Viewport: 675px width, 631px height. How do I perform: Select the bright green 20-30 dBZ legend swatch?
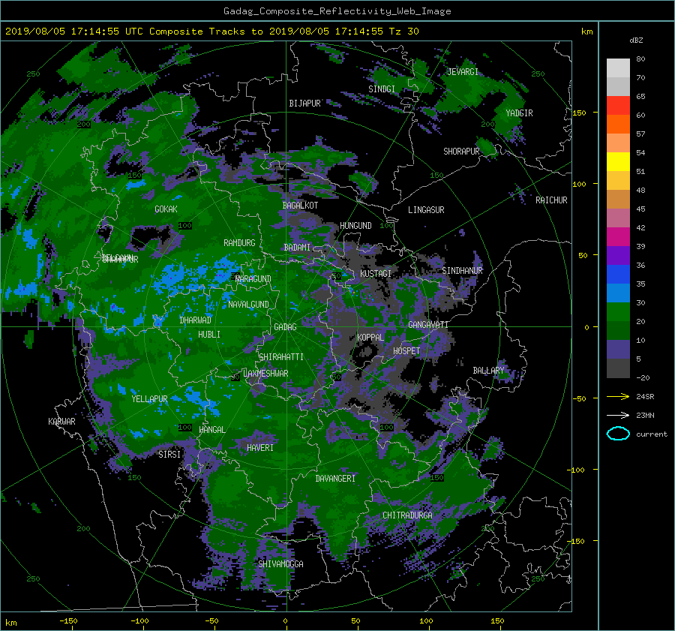618,312
